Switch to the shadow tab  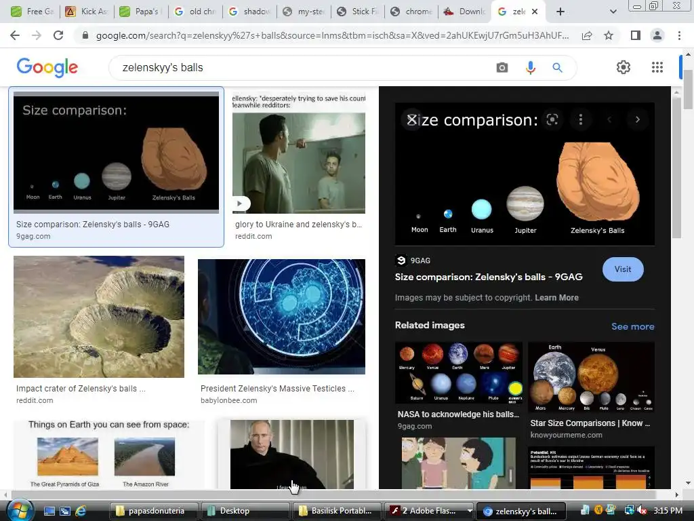click(x=249, y=12)
